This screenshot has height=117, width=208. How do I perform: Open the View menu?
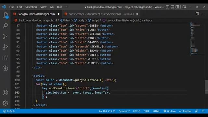tap(43, 7)
